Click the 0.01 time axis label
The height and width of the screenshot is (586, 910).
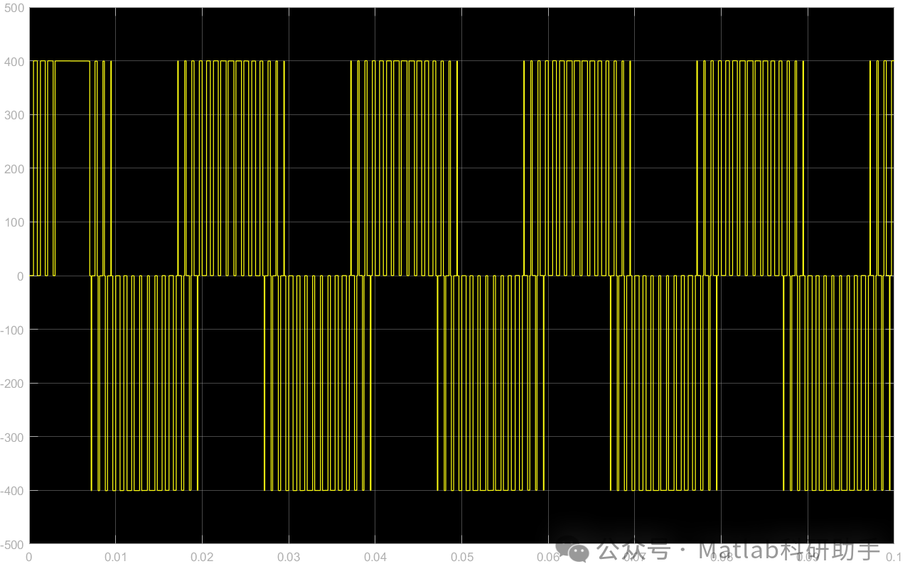[x=116, y=557]
